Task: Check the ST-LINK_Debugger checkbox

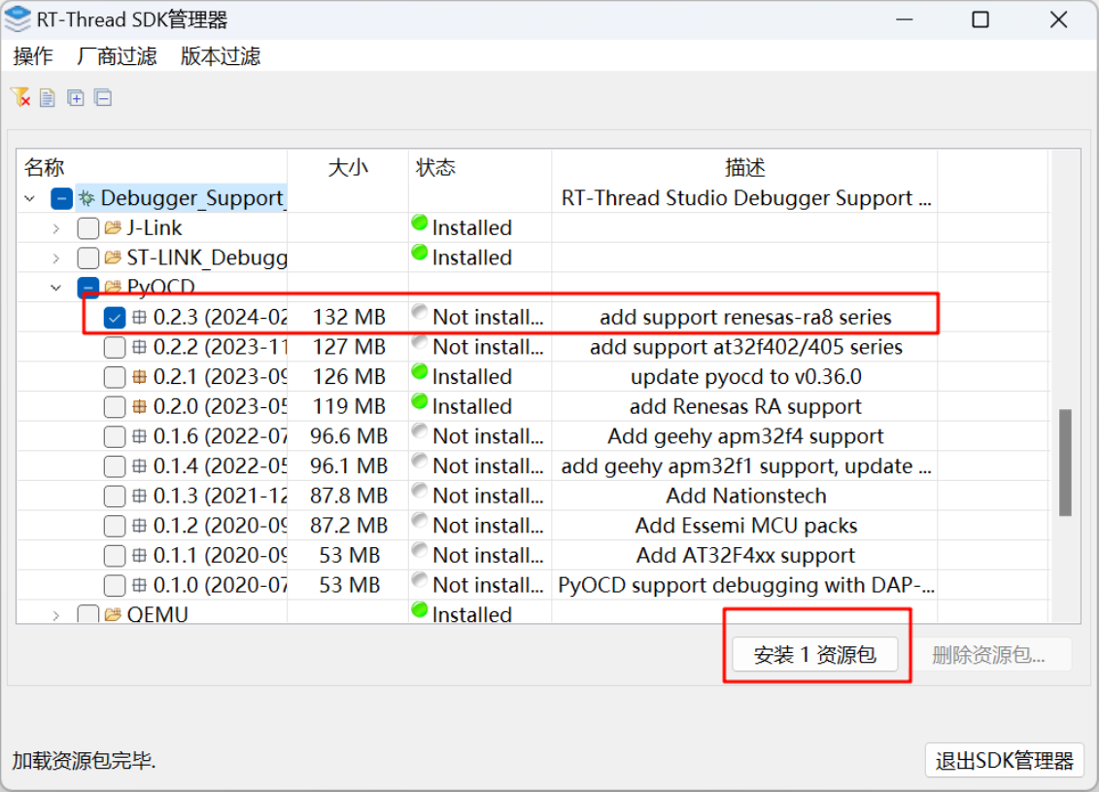Action: click(87, 258)
